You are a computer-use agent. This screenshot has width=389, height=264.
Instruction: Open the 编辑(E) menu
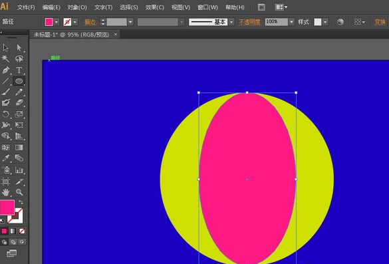coord(51,7)
